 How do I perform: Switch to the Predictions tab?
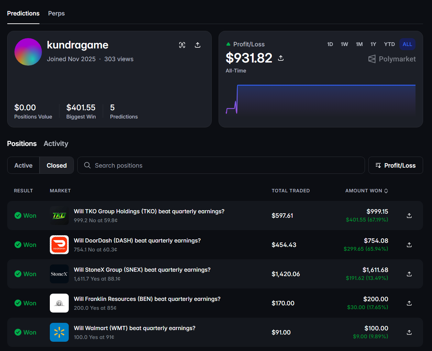pyautogui.click(x=23, y=13)
